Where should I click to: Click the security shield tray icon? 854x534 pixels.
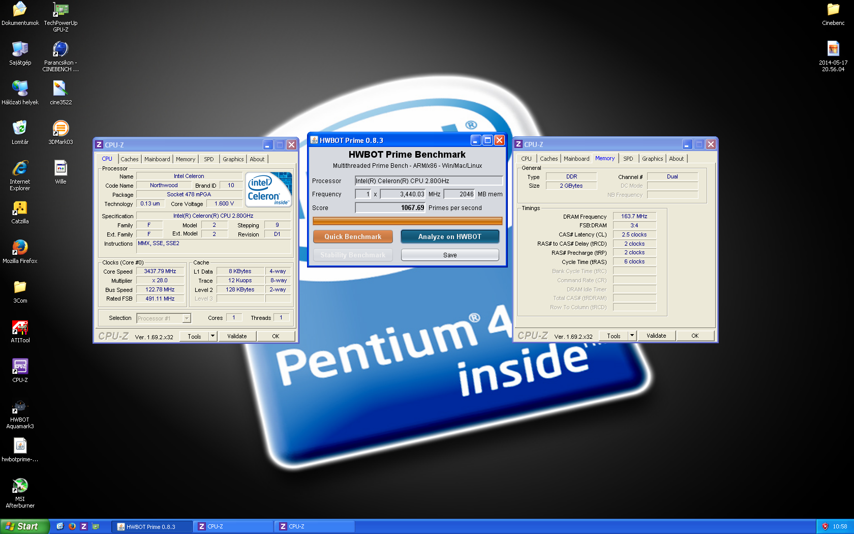(x=825, y=526)
